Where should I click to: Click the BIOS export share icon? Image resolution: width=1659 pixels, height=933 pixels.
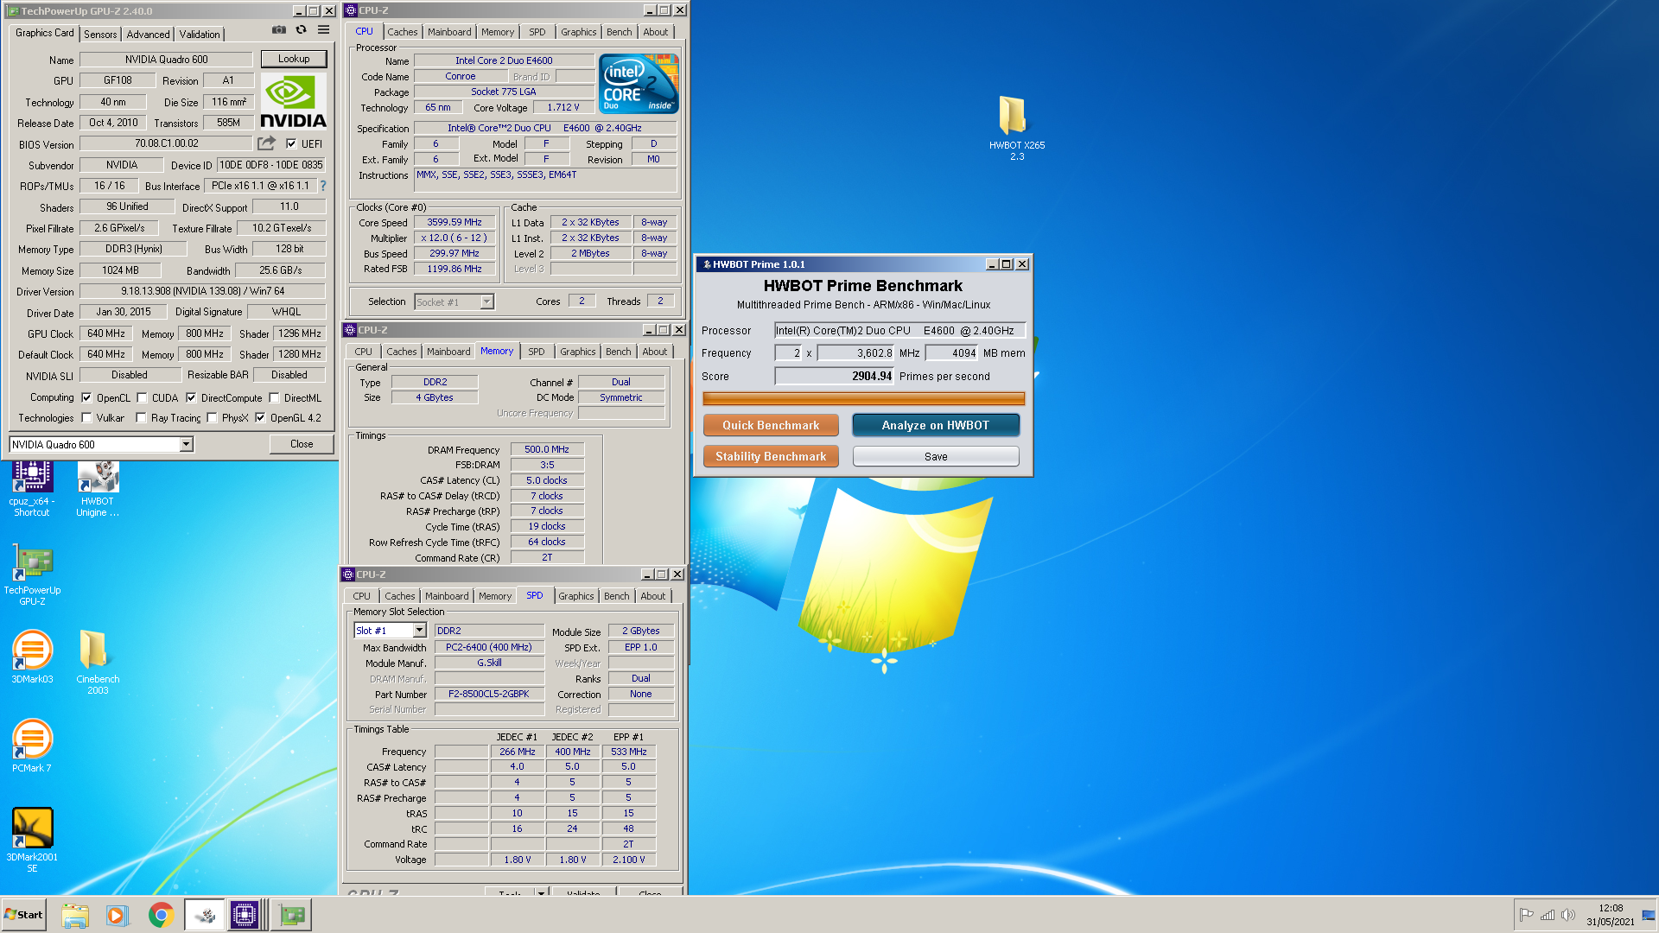coord(266,143)
